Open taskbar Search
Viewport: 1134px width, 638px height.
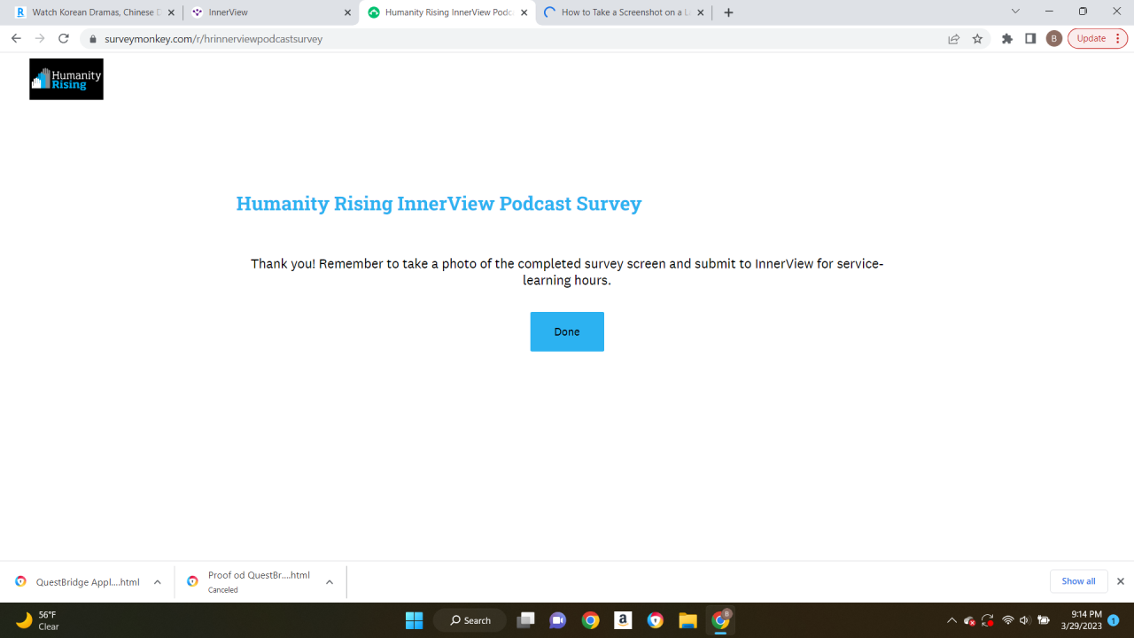(470, 620)
